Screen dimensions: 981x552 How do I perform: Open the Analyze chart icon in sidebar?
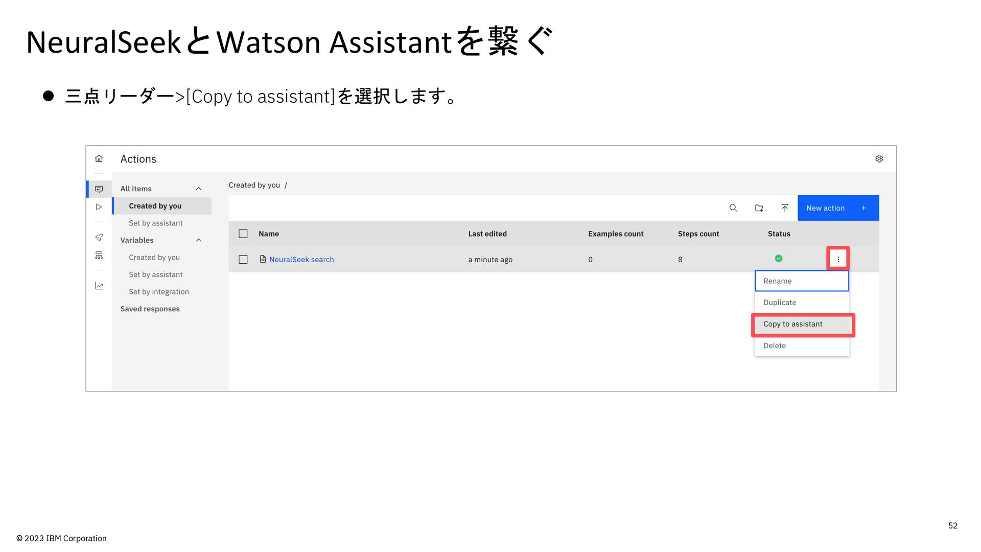click(x=99, y=286)
